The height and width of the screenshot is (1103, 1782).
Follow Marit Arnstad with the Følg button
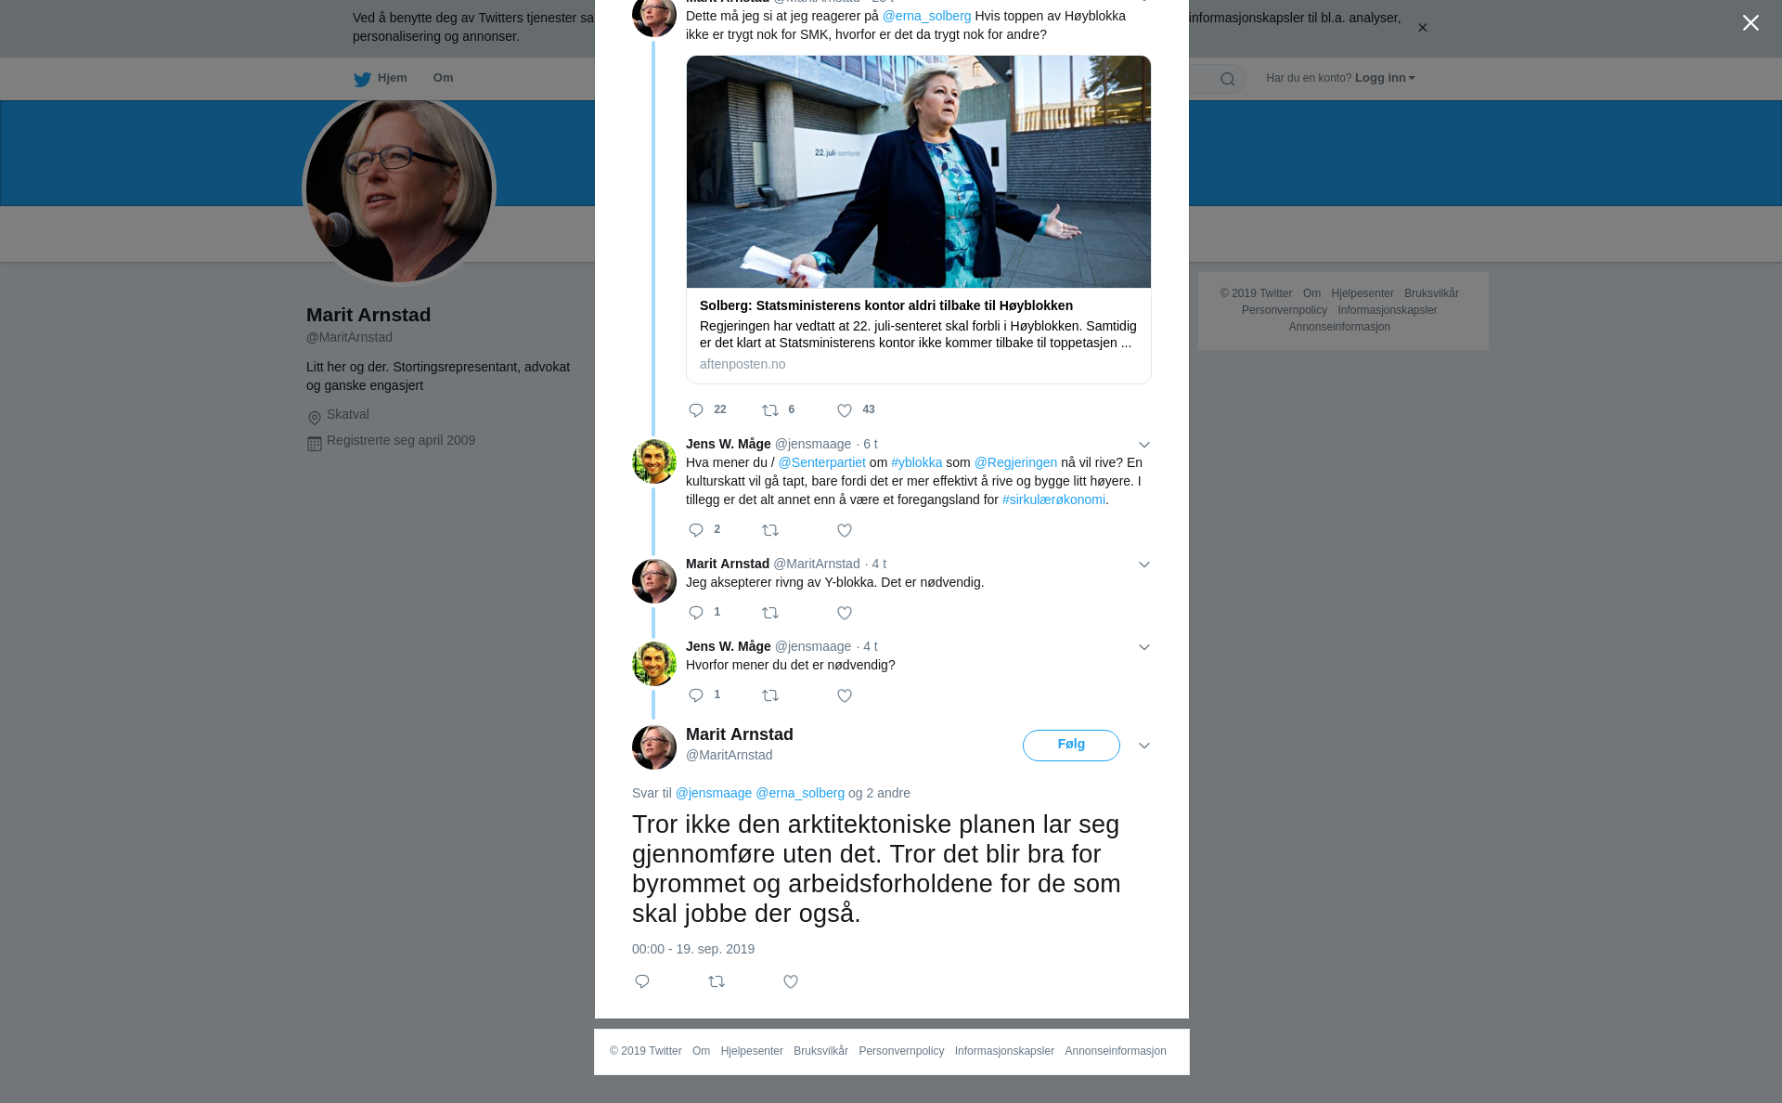tap(1071, 745)
